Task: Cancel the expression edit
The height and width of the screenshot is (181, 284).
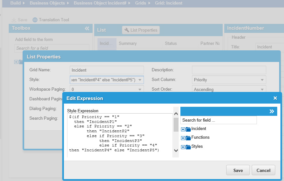Action: coord(263,170)
